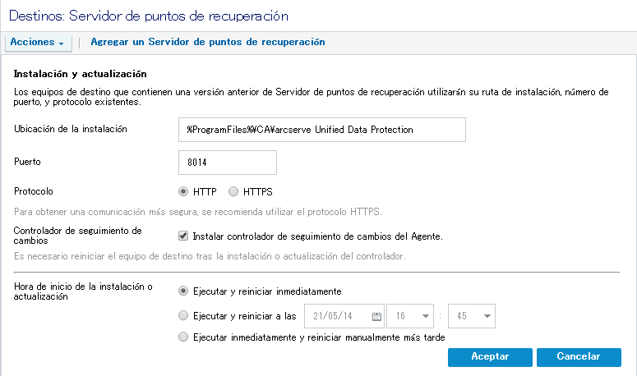
Task: Select the HTTPS protocol radio button
Action: 233,192
